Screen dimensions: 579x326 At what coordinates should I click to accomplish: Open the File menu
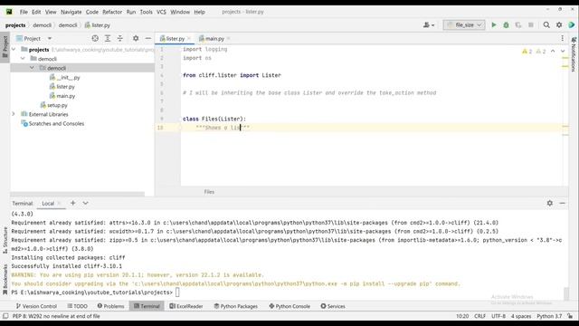point(24,12)
